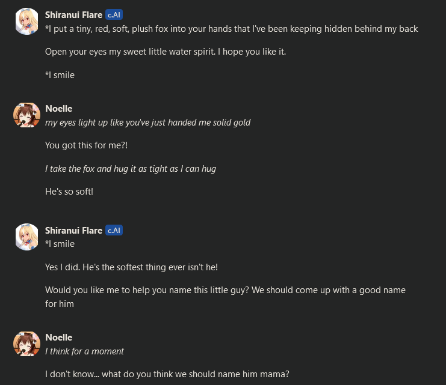Click Shiranui Flare's name above the softest thing reply
The image size is (446, 385).
point(73,230)
